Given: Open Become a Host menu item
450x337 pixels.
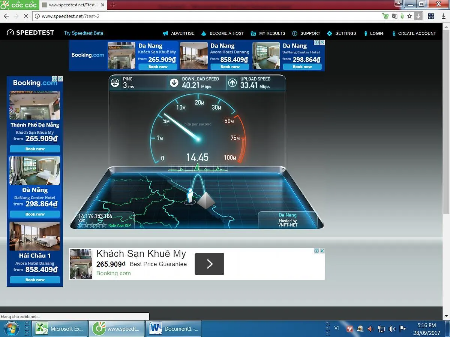Looking at the screenshot, I should pos(222,33).
